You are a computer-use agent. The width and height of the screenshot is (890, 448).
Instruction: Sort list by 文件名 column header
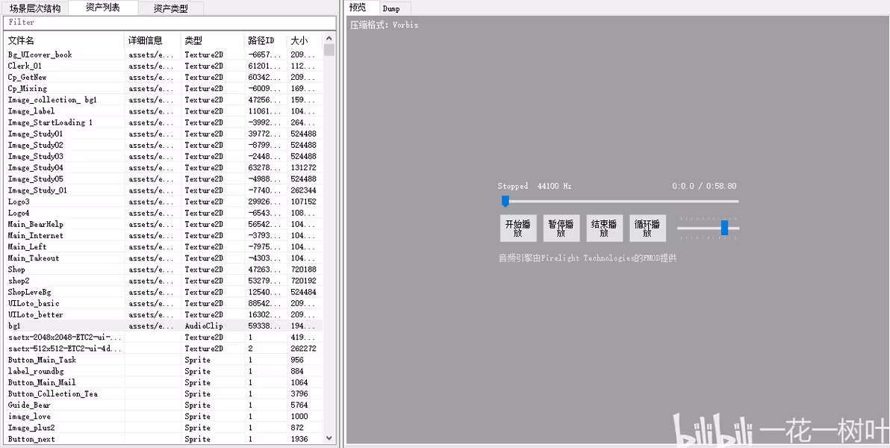tap(63, 40)
